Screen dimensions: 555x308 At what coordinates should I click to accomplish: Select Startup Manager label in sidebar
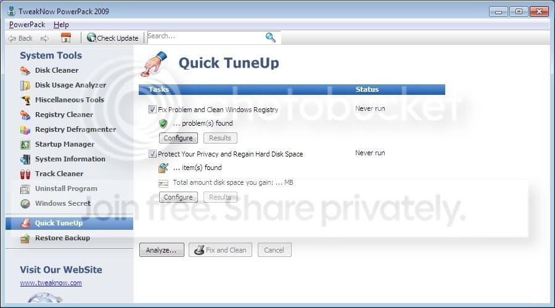click(65, 145)
